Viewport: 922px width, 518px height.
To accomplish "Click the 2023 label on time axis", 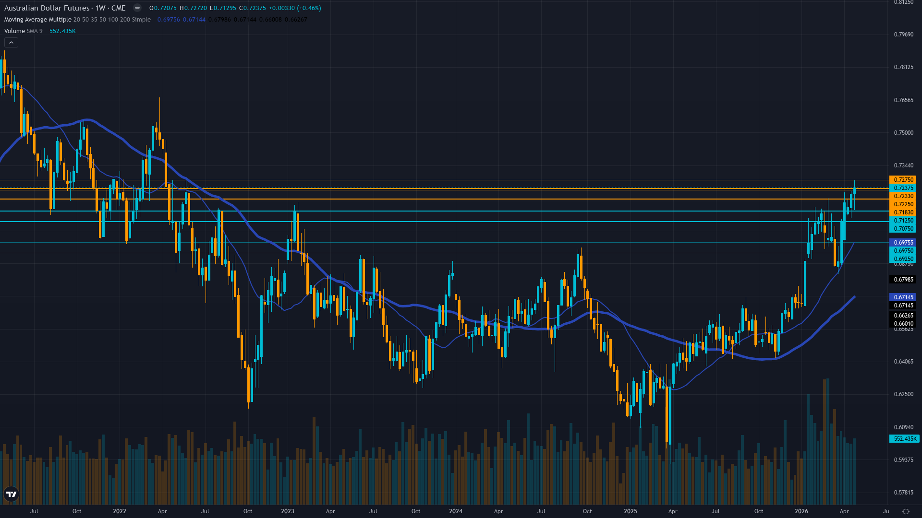I will (288, 511).
